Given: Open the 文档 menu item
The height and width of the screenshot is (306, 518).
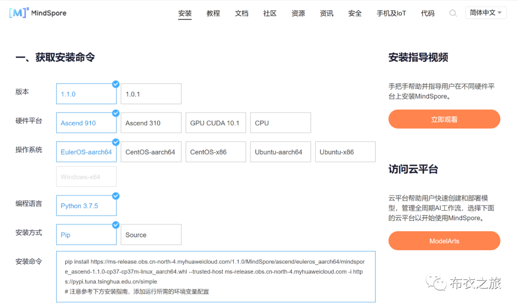Looking at the screenshot, I should point(241,13).
